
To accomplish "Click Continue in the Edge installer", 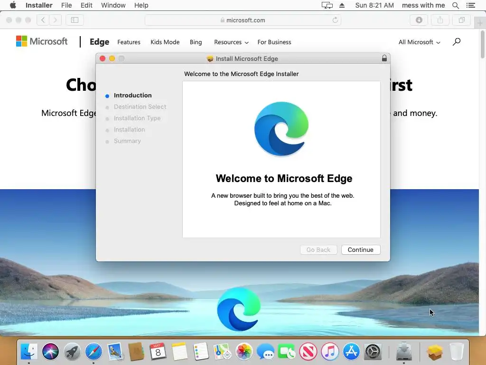I will click(x=361, y=250).
